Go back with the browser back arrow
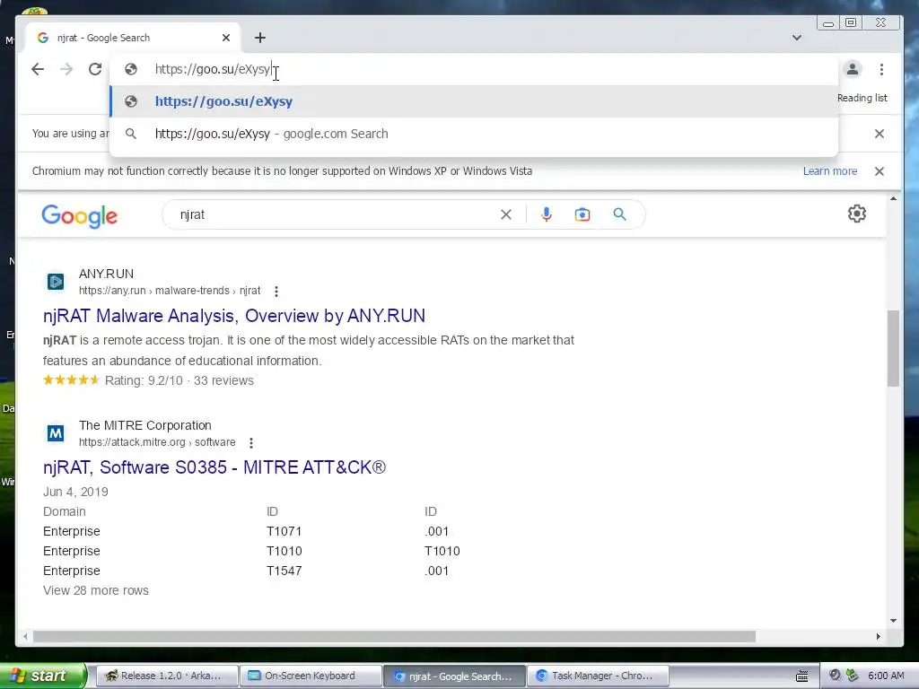 pos(38,69)
